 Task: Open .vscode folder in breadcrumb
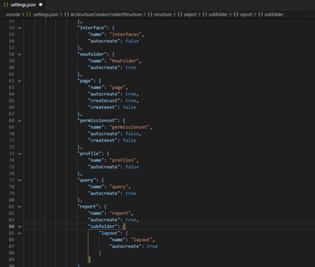tap(13, 14)
